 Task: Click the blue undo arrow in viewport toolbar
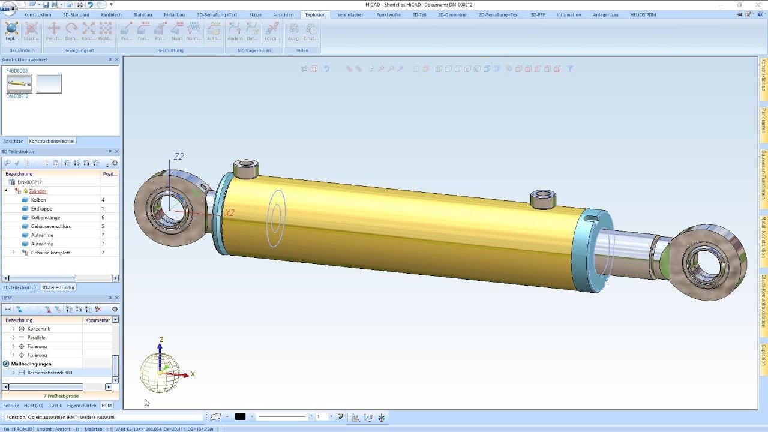tap(327, 69)
